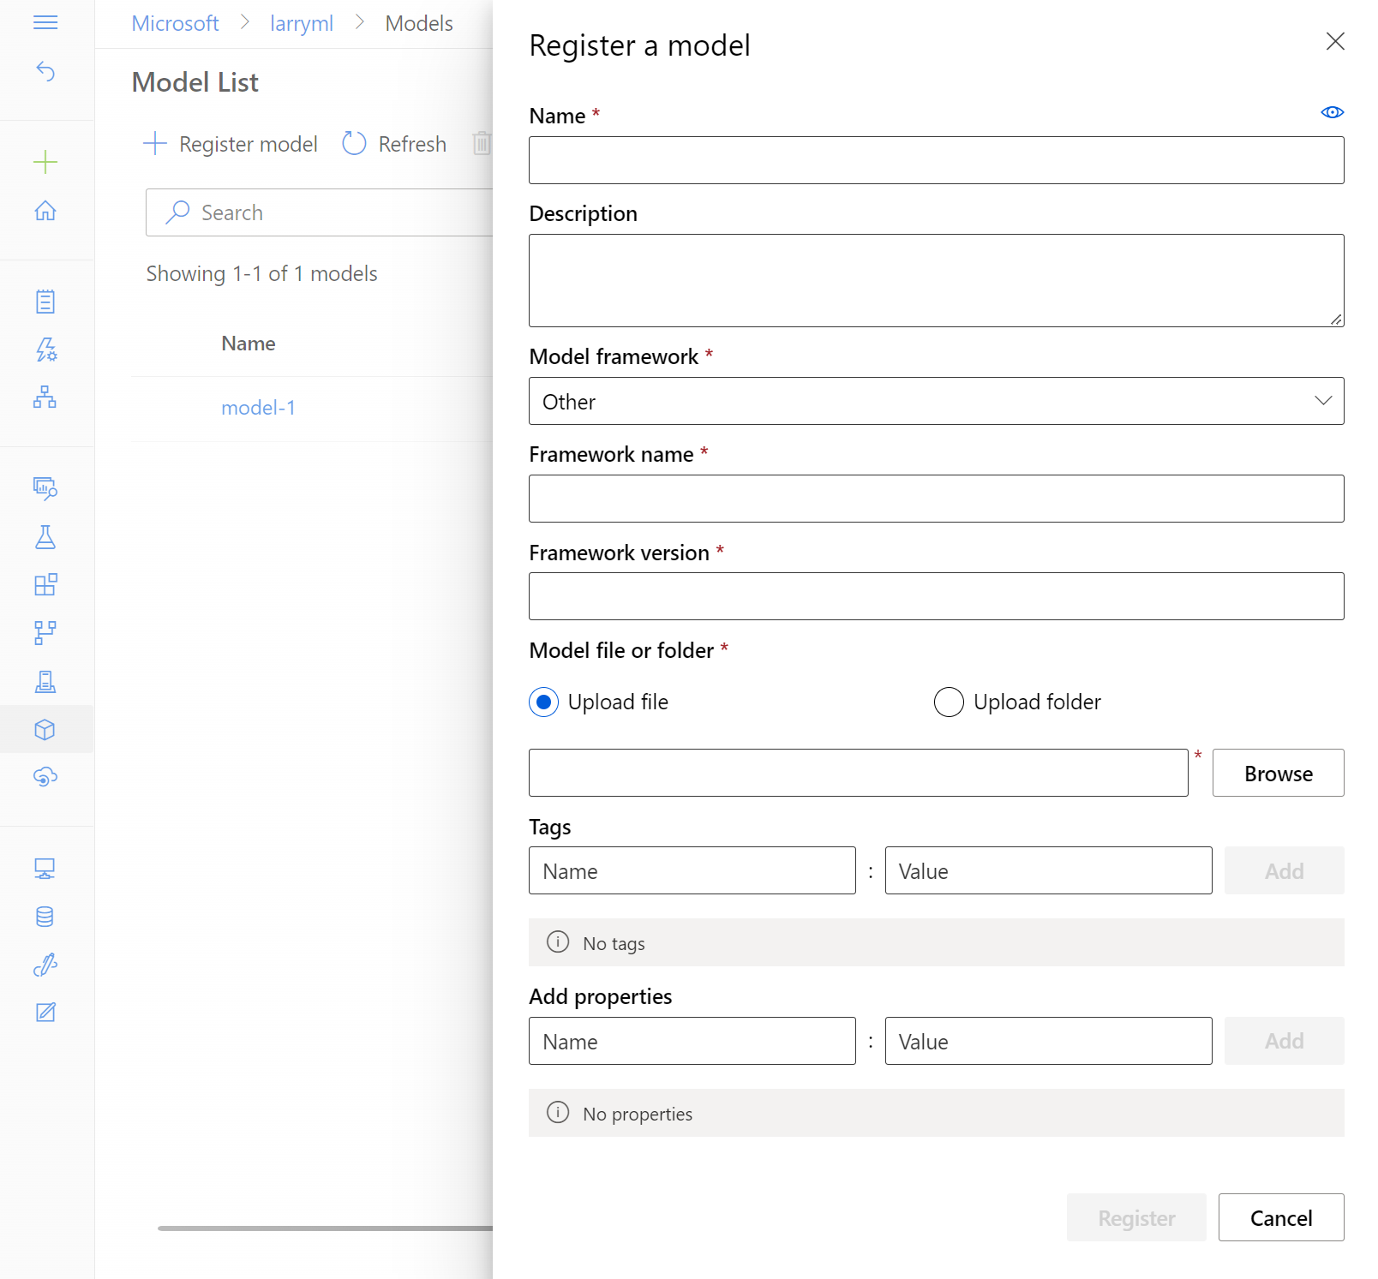Click the green plus New icon

point(45,162)
